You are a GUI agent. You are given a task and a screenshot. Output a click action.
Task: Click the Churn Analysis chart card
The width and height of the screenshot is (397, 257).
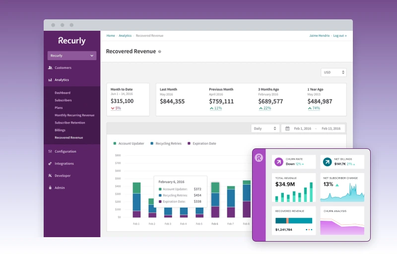tap(342, 221)
